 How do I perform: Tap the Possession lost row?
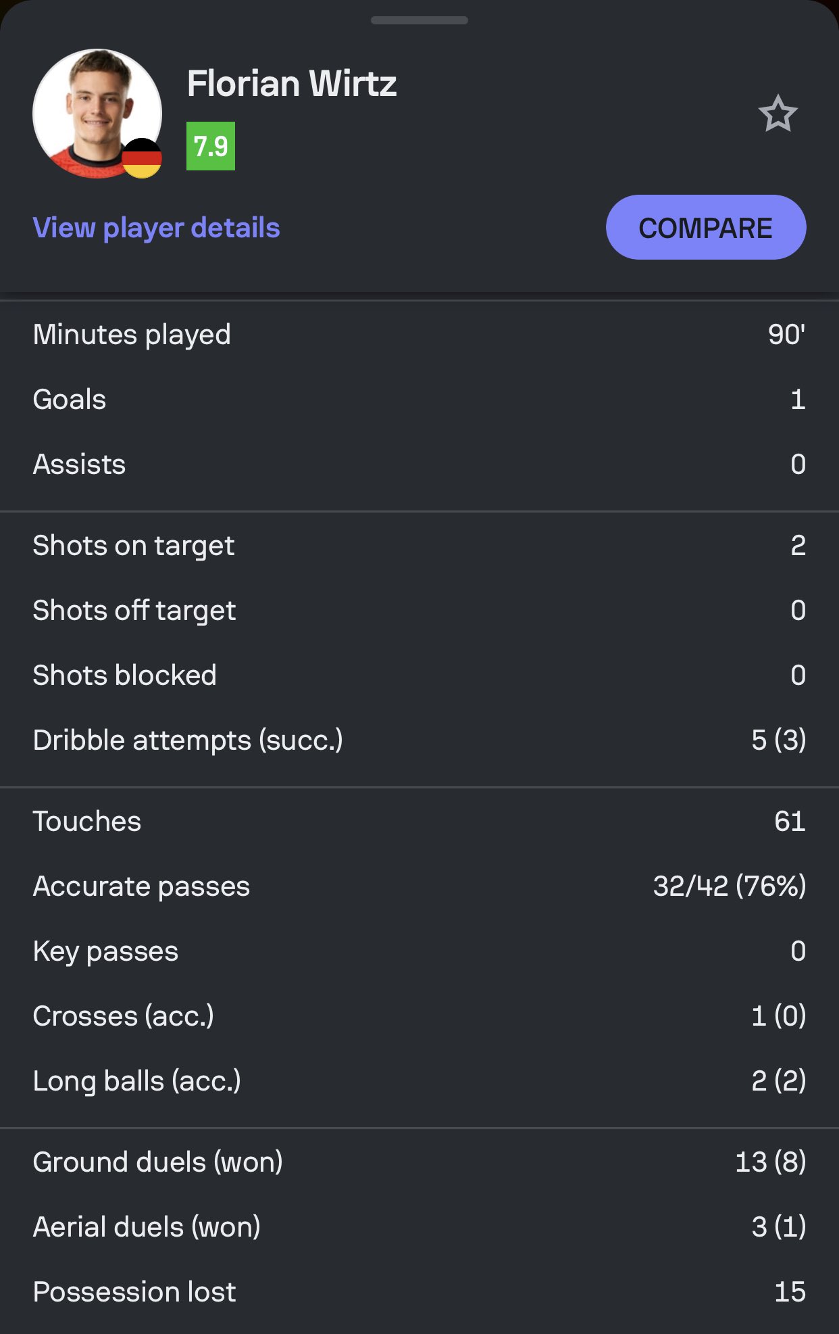click(x=419, y=1292)
